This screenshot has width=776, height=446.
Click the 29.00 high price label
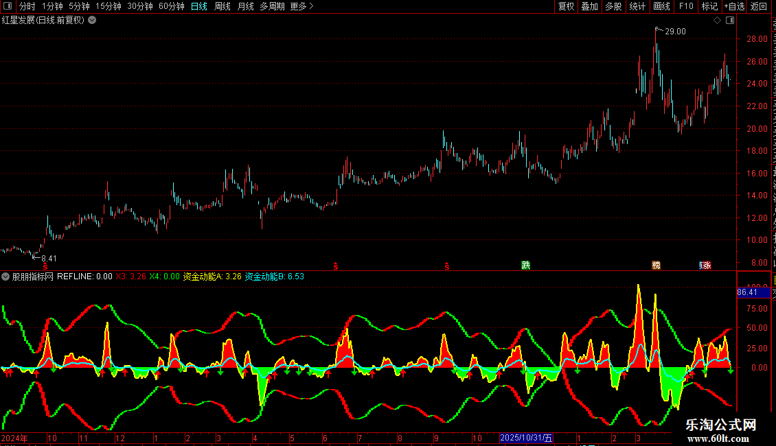point(675,32)
